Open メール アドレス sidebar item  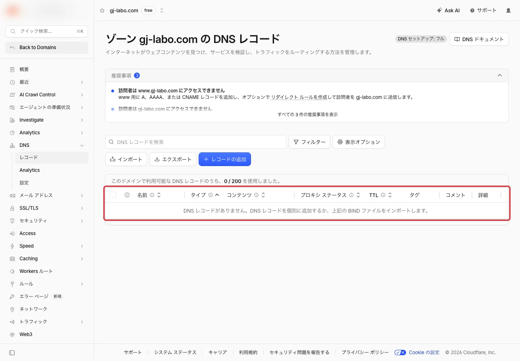coord(36,195)
